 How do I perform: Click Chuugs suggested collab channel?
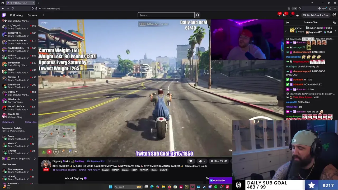(x=19, y=152)
